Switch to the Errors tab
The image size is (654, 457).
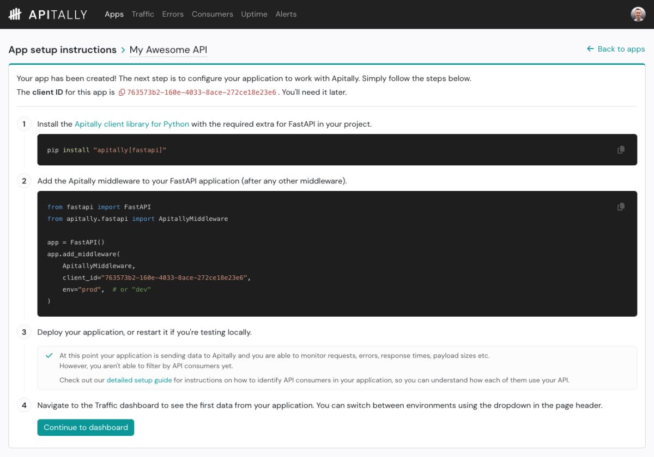(173, 14)
